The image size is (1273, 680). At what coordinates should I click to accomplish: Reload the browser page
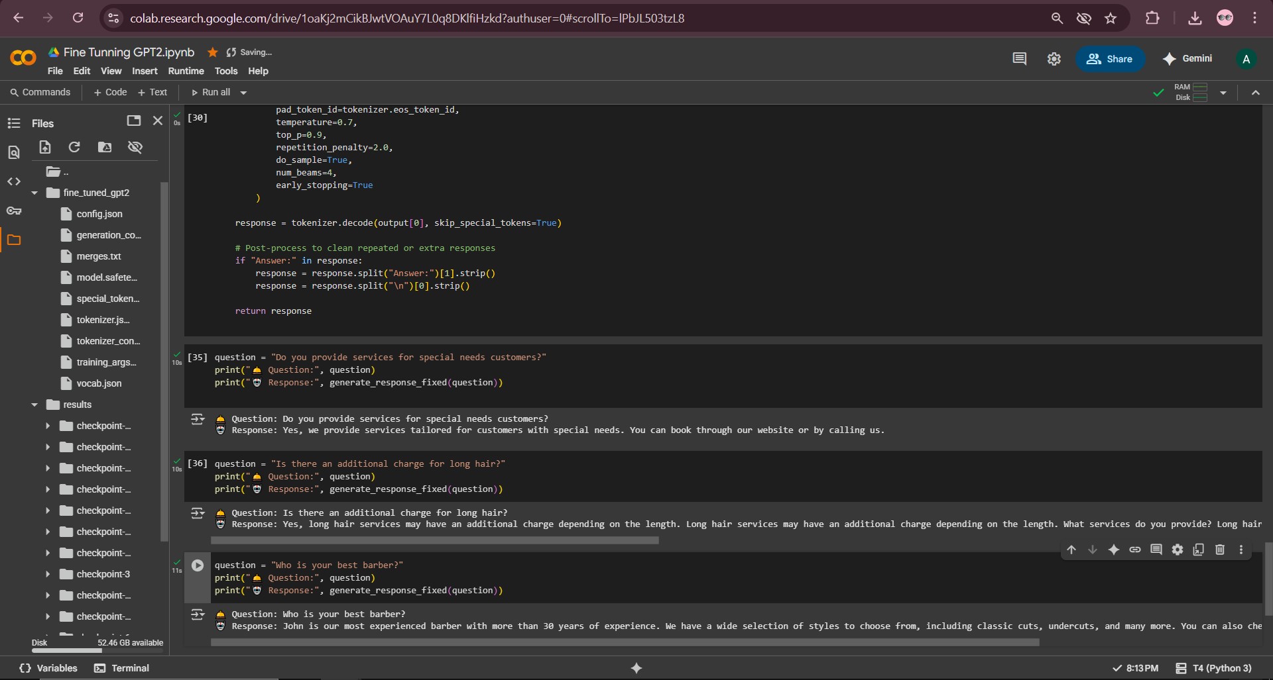[x=78, y=18]
